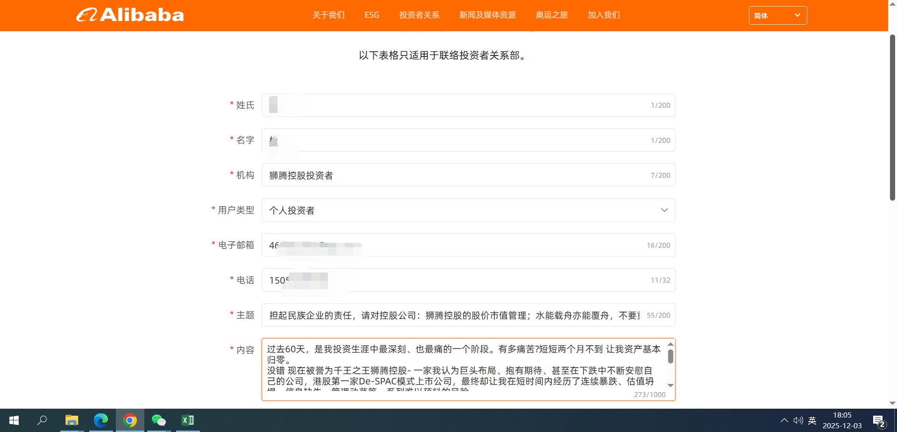Show hidden system tray icons
Viewport: 897px width, 432px height.
tap(784, 420)
